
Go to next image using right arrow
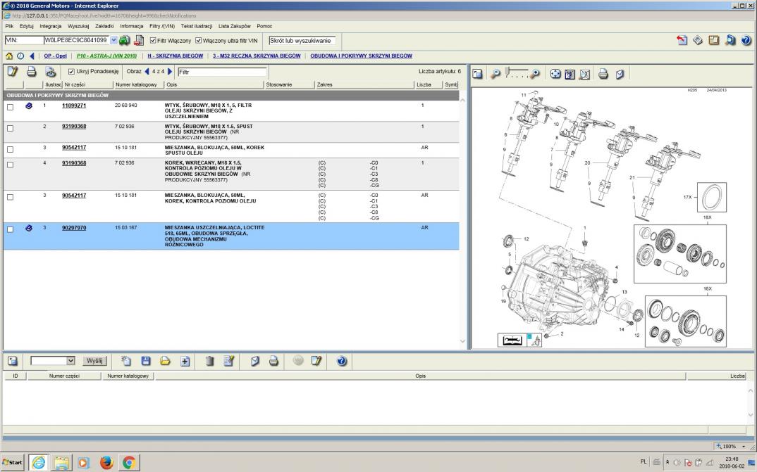[170, 72]
